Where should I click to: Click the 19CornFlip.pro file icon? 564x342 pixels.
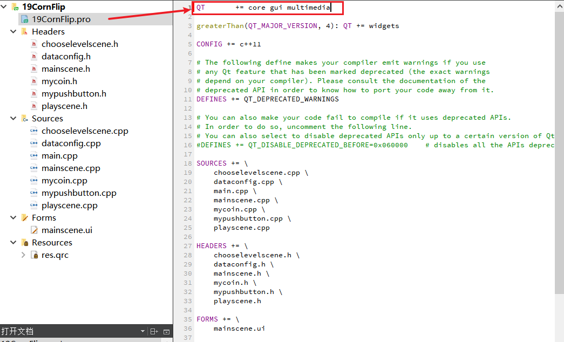(x=24, y=19)
